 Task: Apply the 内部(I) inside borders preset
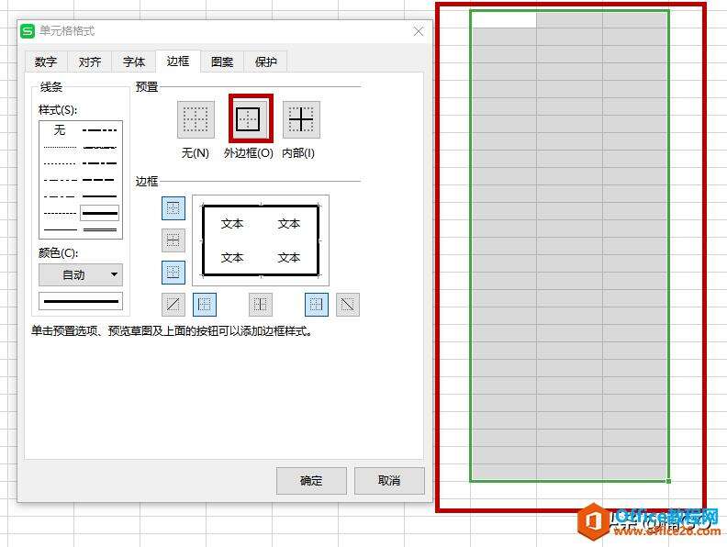[301, 119]
